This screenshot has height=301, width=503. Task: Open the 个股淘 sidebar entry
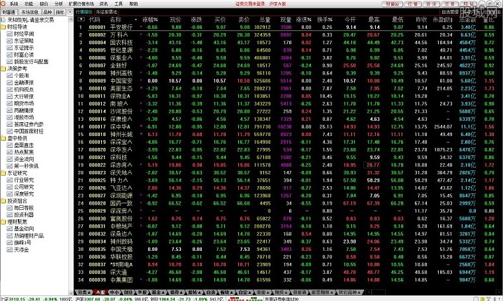(x=21, y=76)
